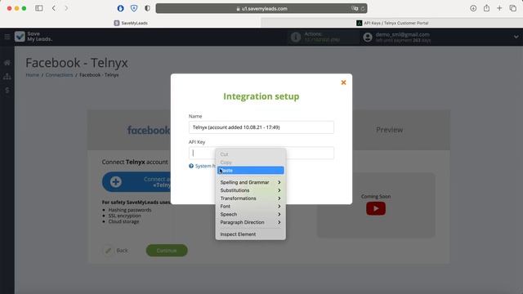The image size is (523, 294).
Task: Click the facebook step logo
Action: pos(149,130)
